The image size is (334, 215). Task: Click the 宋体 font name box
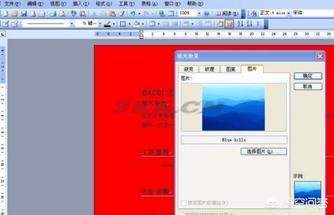313,13
